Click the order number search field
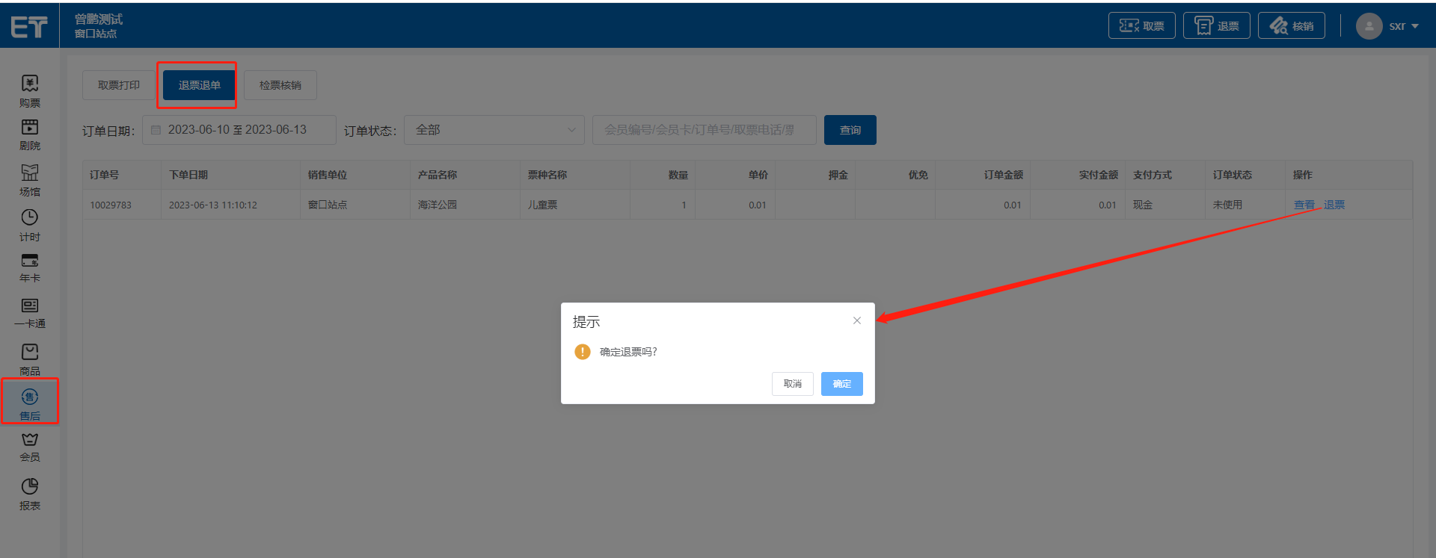The height and width of the screenshot is (558, 1436). (x=703, y=130)
